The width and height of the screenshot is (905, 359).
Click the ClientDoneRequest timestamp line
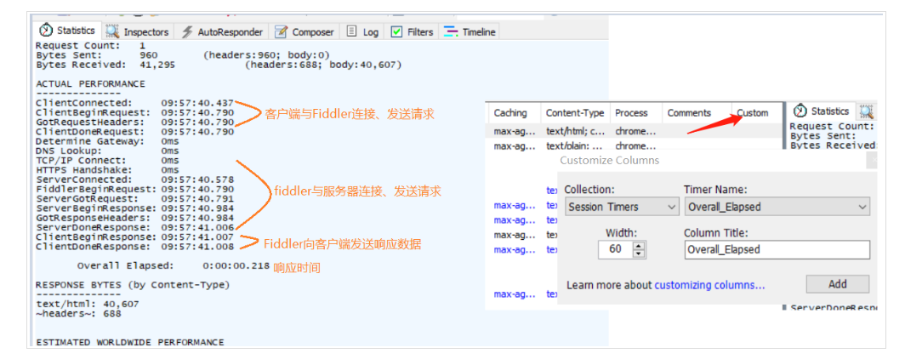[134, 131]
